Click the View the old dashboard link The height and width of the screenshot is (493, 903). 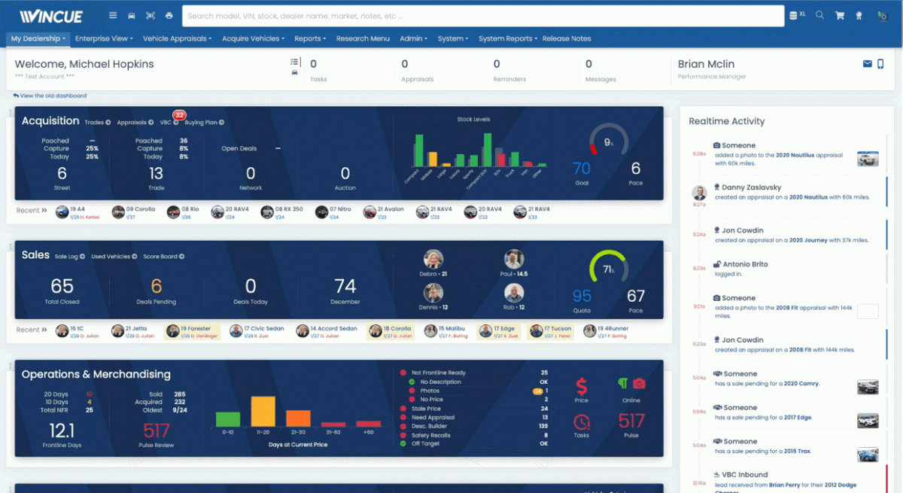pyautogui.click(x=49, y=96)
